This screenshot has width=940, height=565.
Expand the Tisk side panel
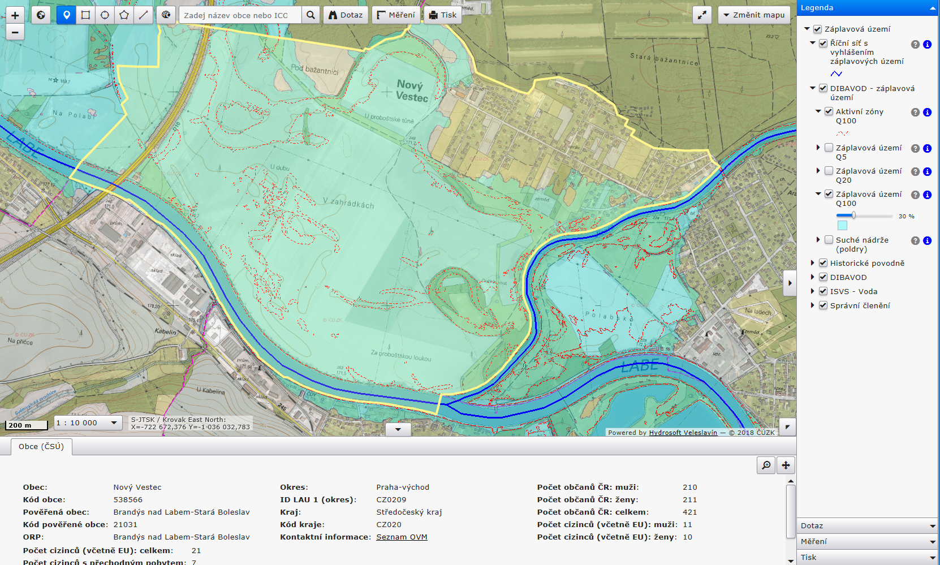pos(868,558)
